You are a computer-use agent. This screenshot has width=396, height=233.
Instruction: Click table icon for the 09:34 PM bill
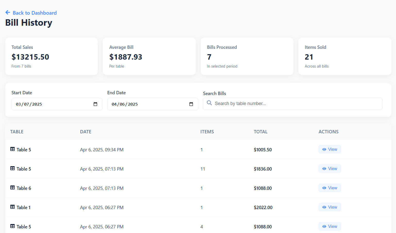(x=12, y=149)
